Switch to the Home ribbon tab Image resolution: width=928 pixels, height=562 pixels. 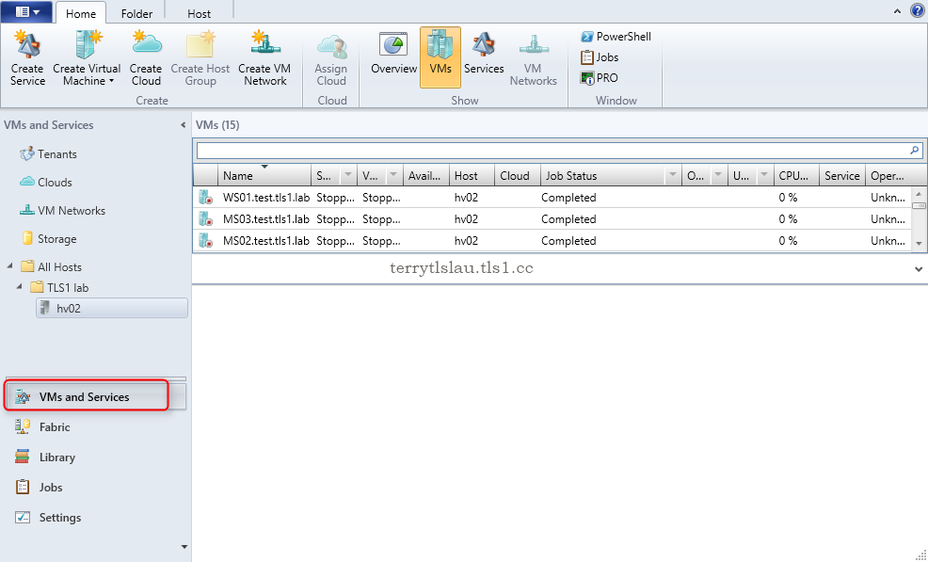(81, 13)
